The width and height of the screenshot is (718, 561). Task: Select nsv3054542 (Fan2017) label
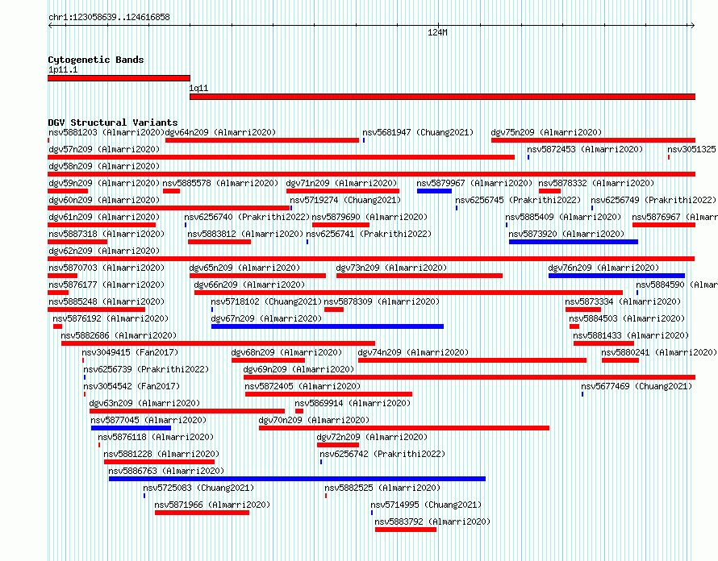point(131,386)
